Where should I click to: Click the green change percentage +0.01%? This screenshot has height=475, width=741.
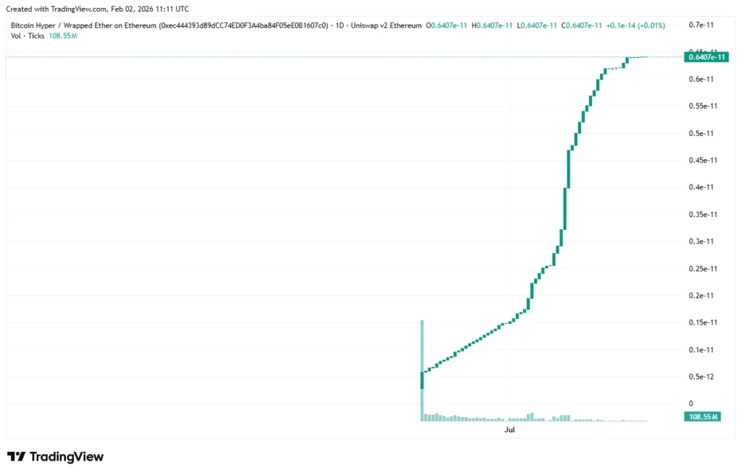(x=650, y=25)
